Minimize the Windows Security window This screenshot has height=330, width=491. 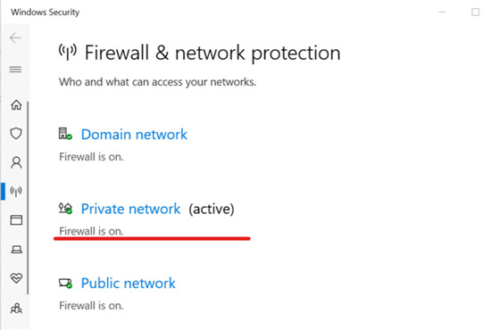click(442, 12)
